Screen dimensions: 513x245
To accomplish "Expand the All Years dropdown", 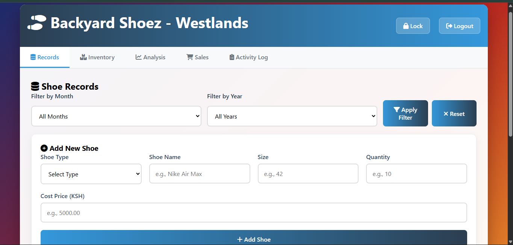I will click(292, 116).
